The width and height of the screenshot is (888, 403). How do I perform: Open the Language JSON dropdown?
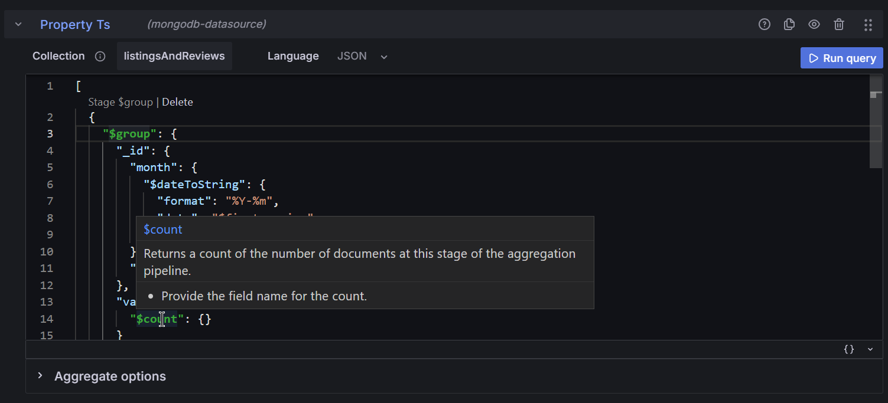[x=362, y=57]
